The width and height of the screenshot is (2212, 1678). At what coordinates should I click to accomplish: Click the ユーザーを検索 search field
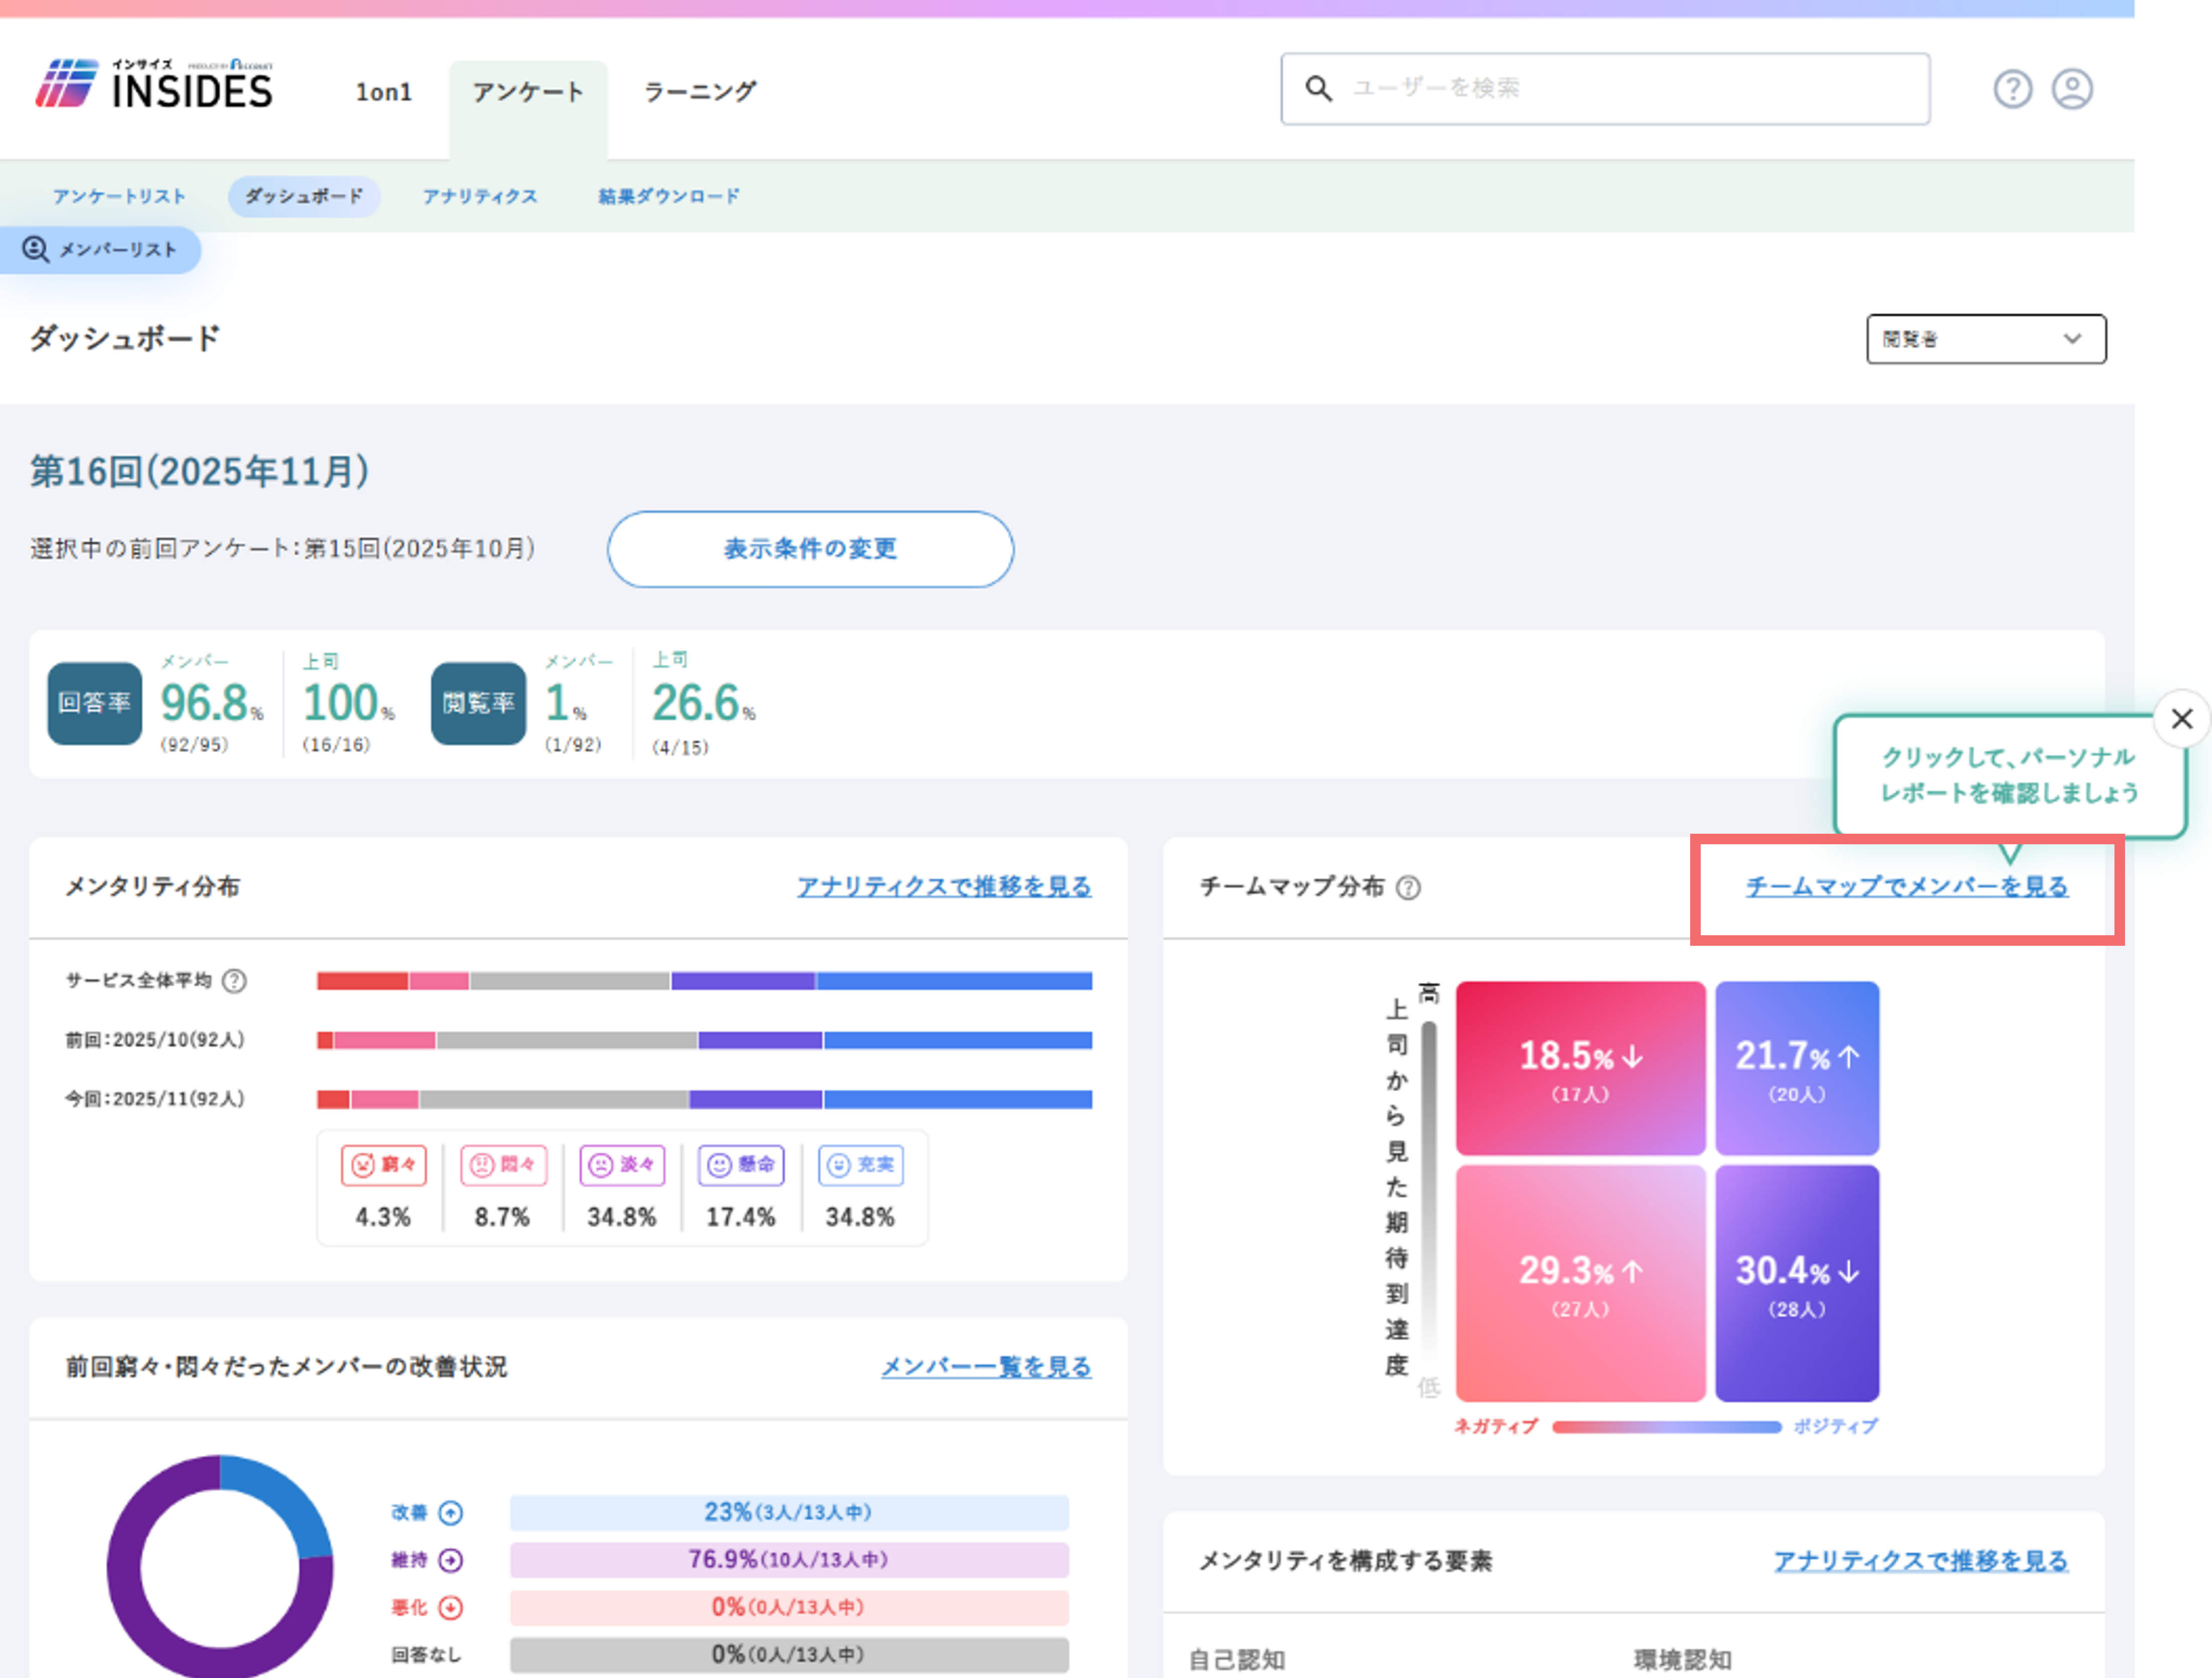pos(1605,88)
